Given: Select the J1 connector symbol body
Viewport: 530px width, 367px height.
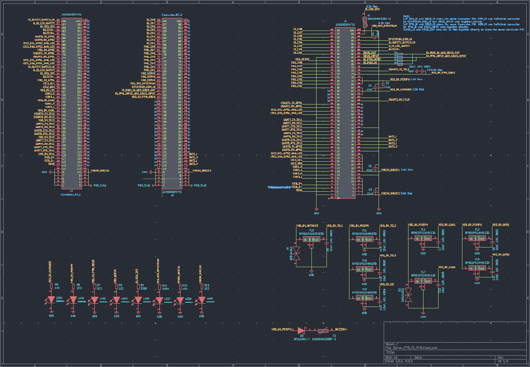Looking at the screenshot, I should click(346, 112).
